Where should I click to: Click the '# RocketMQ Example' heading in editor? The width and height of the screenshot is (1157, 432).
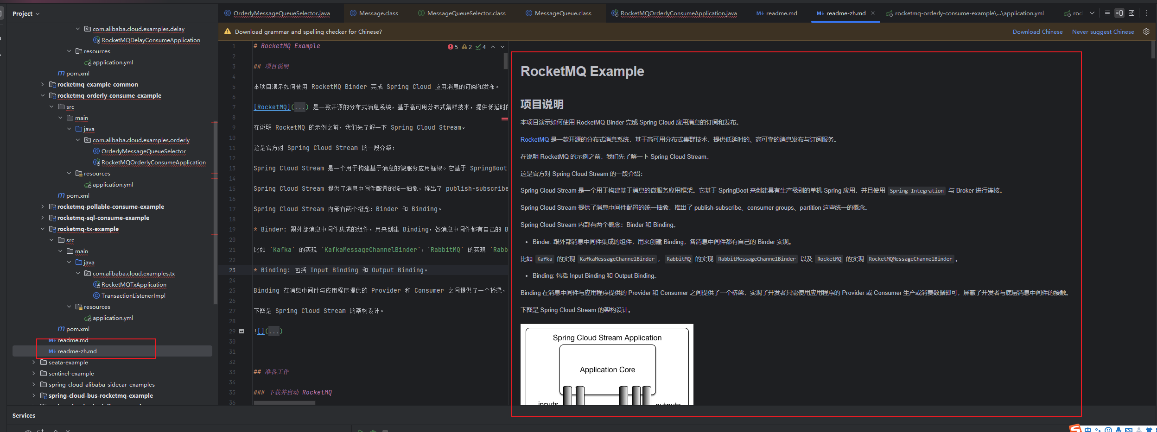click(x=287, y=46)
